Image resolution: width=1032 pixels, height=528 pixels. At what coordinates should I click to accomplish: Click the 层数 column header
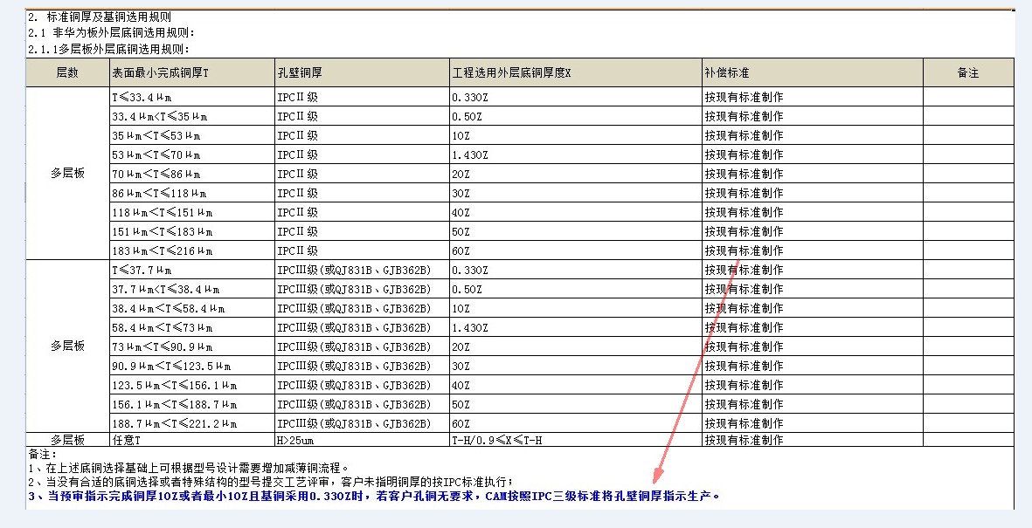pos(68,73)
